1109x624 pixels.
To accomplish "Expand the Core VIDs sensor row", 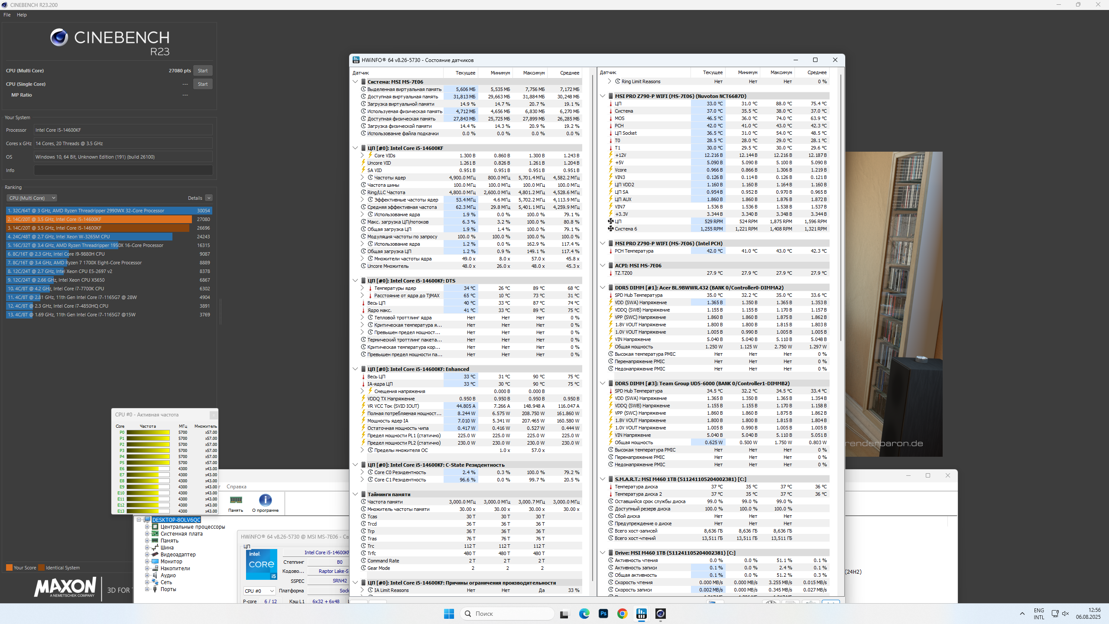I will 362,156.
